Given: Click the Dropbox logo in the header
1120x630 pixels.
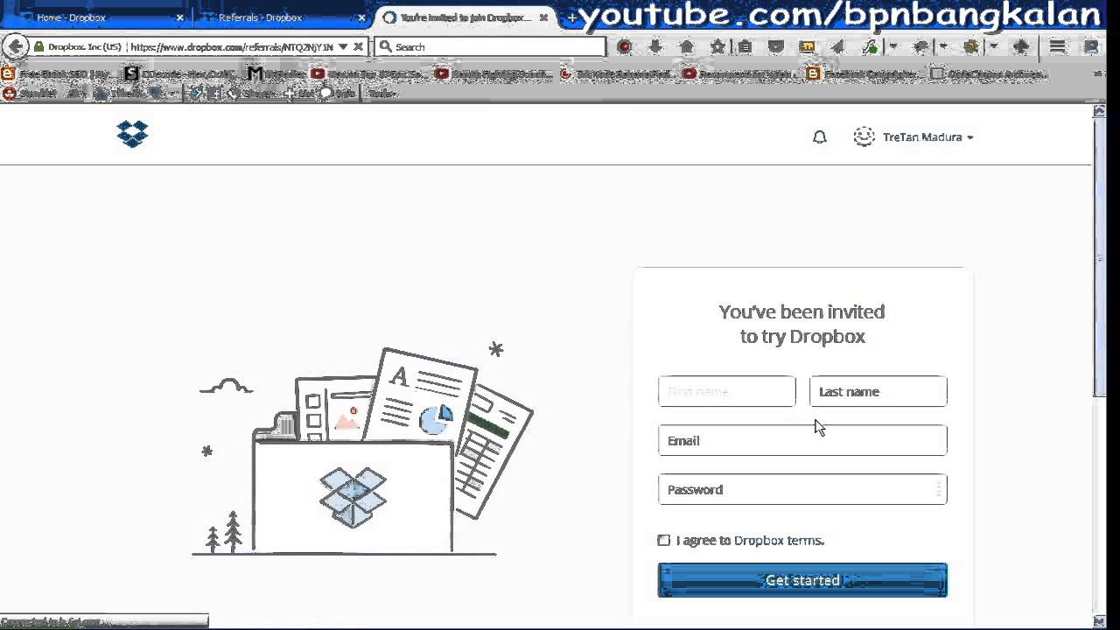Looking at the screenshot, I should pyautogui.click(x=132, y=134).
